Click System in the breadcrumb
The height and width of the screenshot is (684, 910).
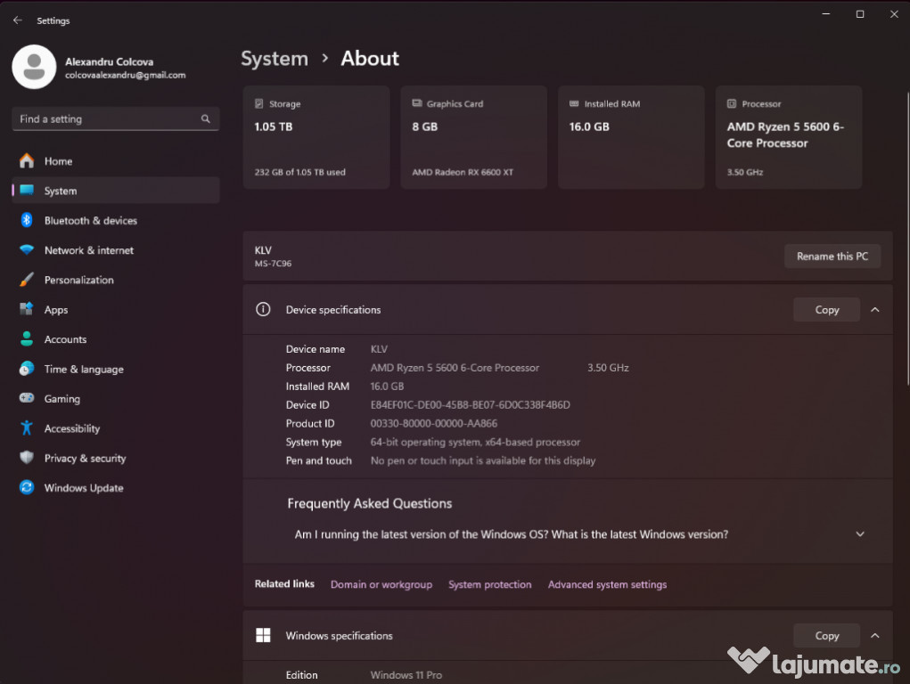(x=275, y=59)
